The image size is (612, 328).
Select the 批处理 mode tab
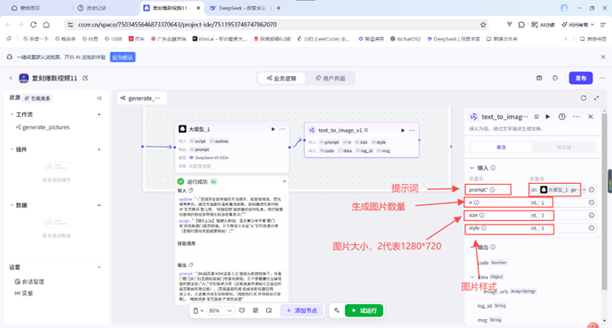(x=563, y=147)
